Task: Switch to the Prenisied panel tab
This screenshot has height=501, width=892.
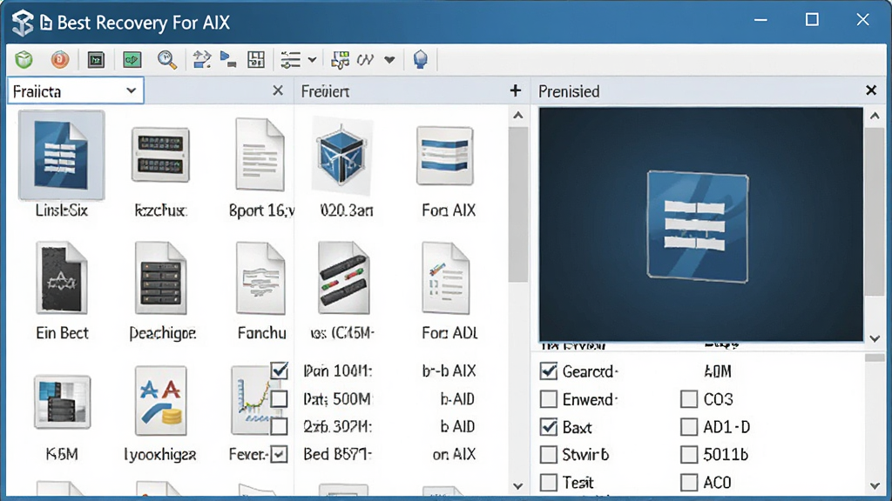Action: (569, 91)
